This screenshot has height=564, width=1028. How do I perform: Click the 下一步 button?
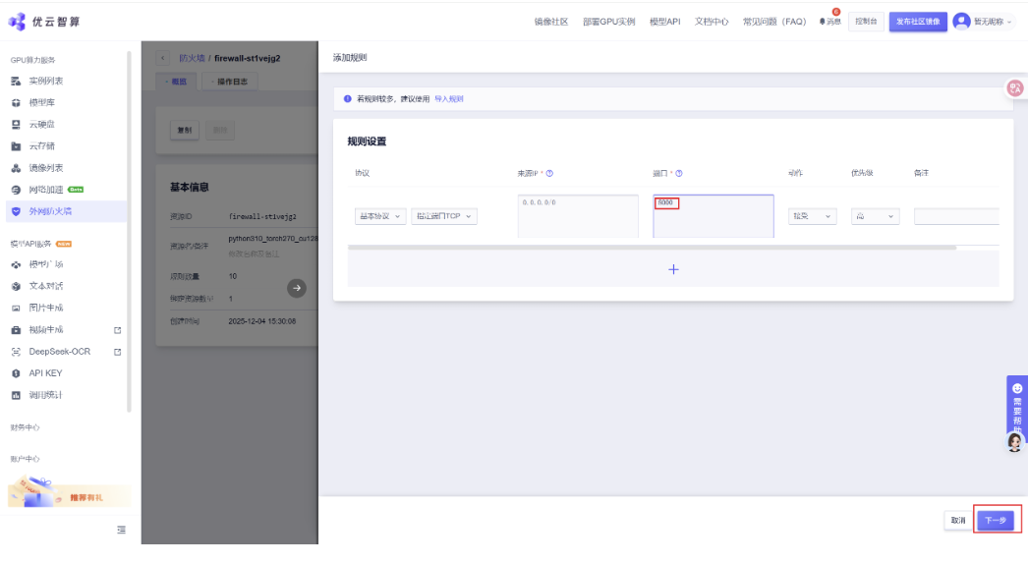(x=996, y=520)
